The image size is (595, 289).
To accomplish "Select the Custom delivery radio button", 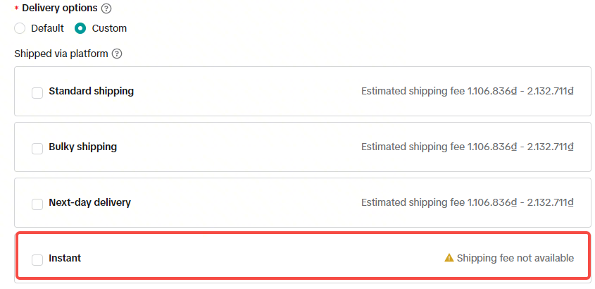I will point(80,29).
